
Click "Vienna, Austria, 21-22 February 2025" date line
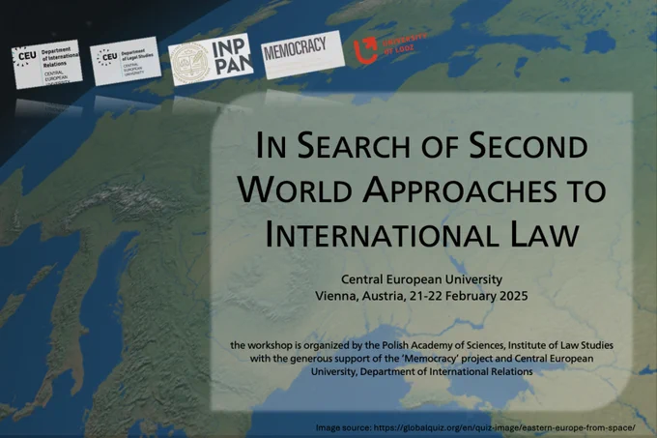point(421,296)
